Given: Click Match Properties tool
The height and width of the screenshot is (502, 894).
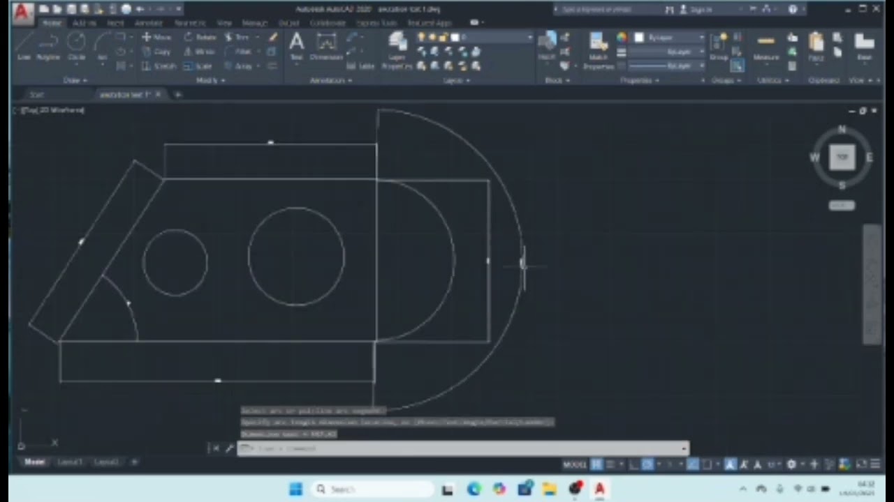Looking at the screenshot, I should 599,50.
